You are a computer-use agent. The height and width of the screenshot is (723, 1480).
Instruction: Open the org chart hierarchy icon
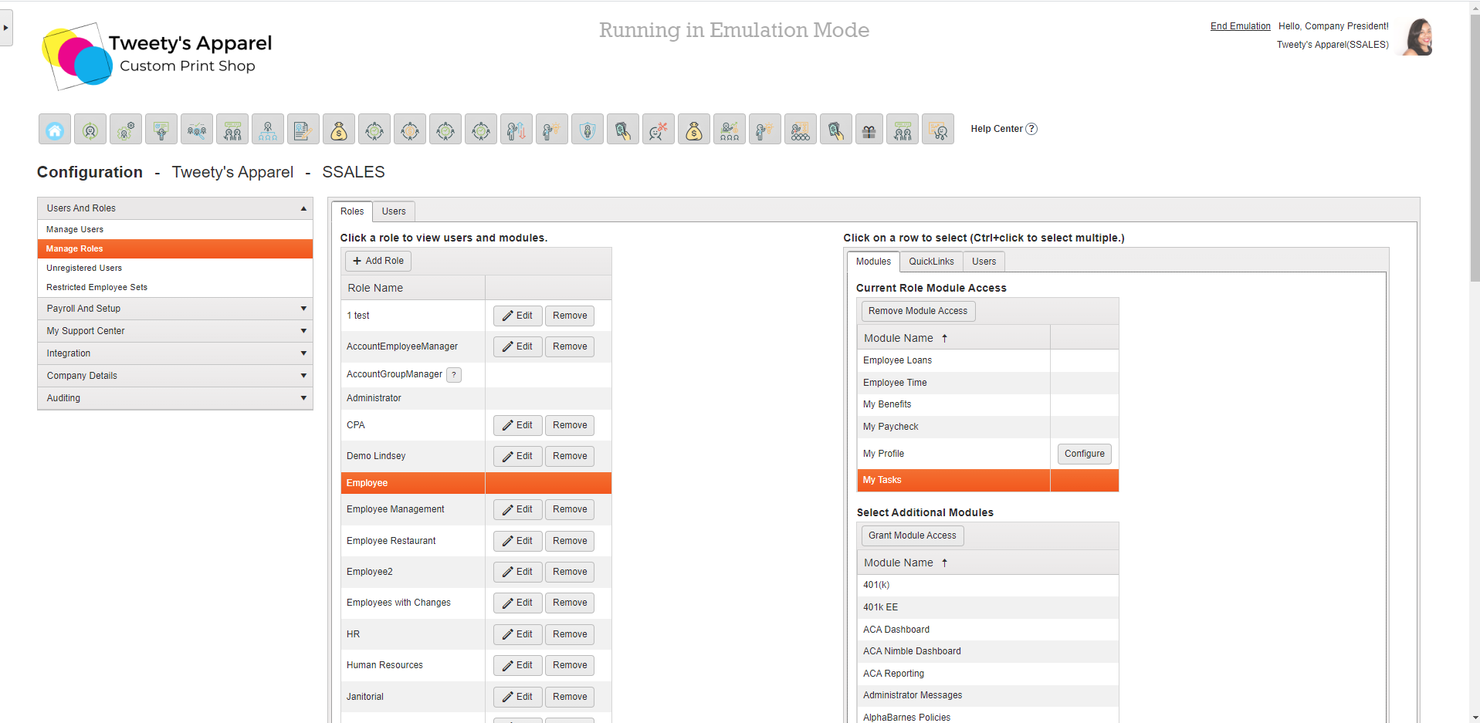[x=268, y=130]
